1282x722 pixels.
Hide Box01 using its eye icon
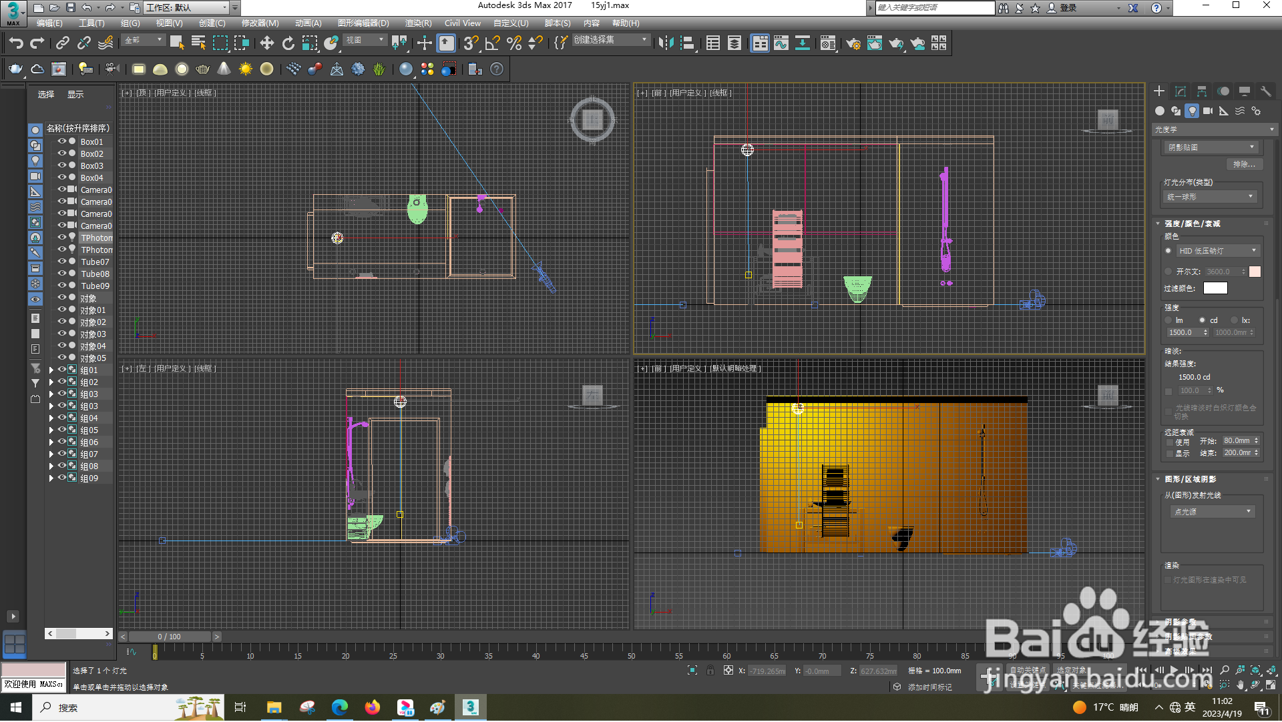pos(61,141)
